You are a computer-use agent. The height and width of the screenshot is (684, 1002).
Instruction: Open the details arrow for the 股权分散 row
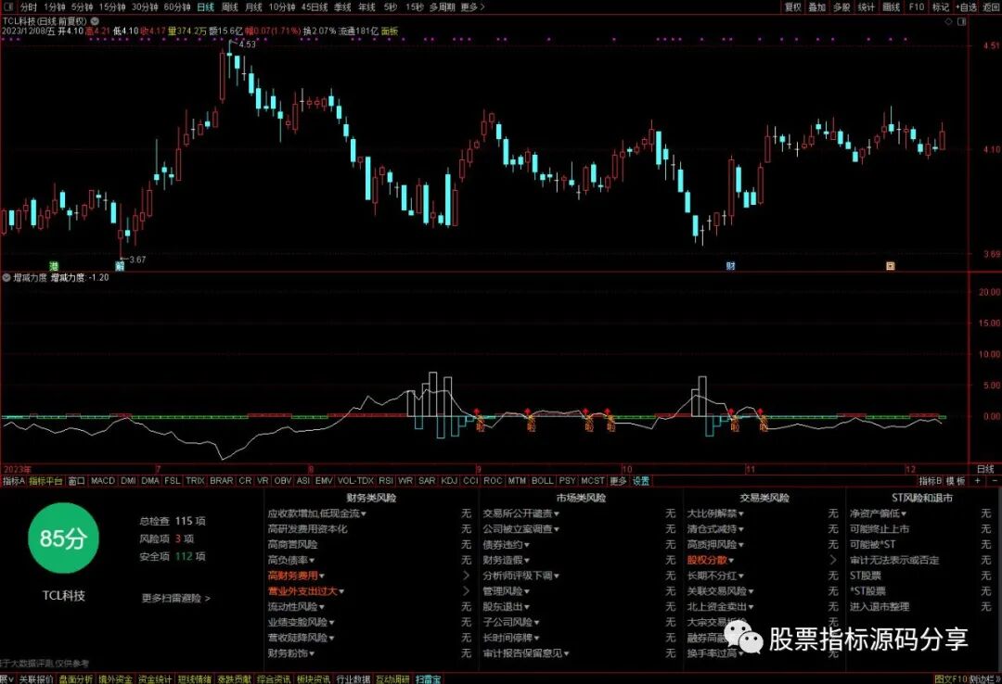[x=832, y=560]
